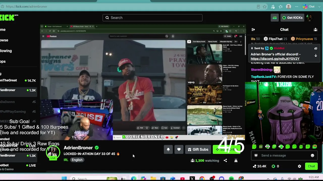323x181 pixels.
Task: Click Privynueve on the chat leaderboard
Action: (x=304, y=39)
